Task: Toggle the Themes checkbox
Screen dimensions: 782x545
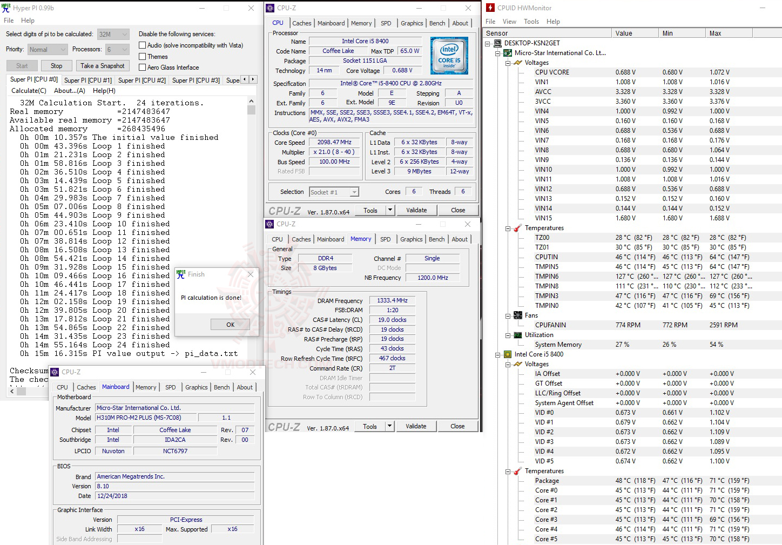Action: 143,56
